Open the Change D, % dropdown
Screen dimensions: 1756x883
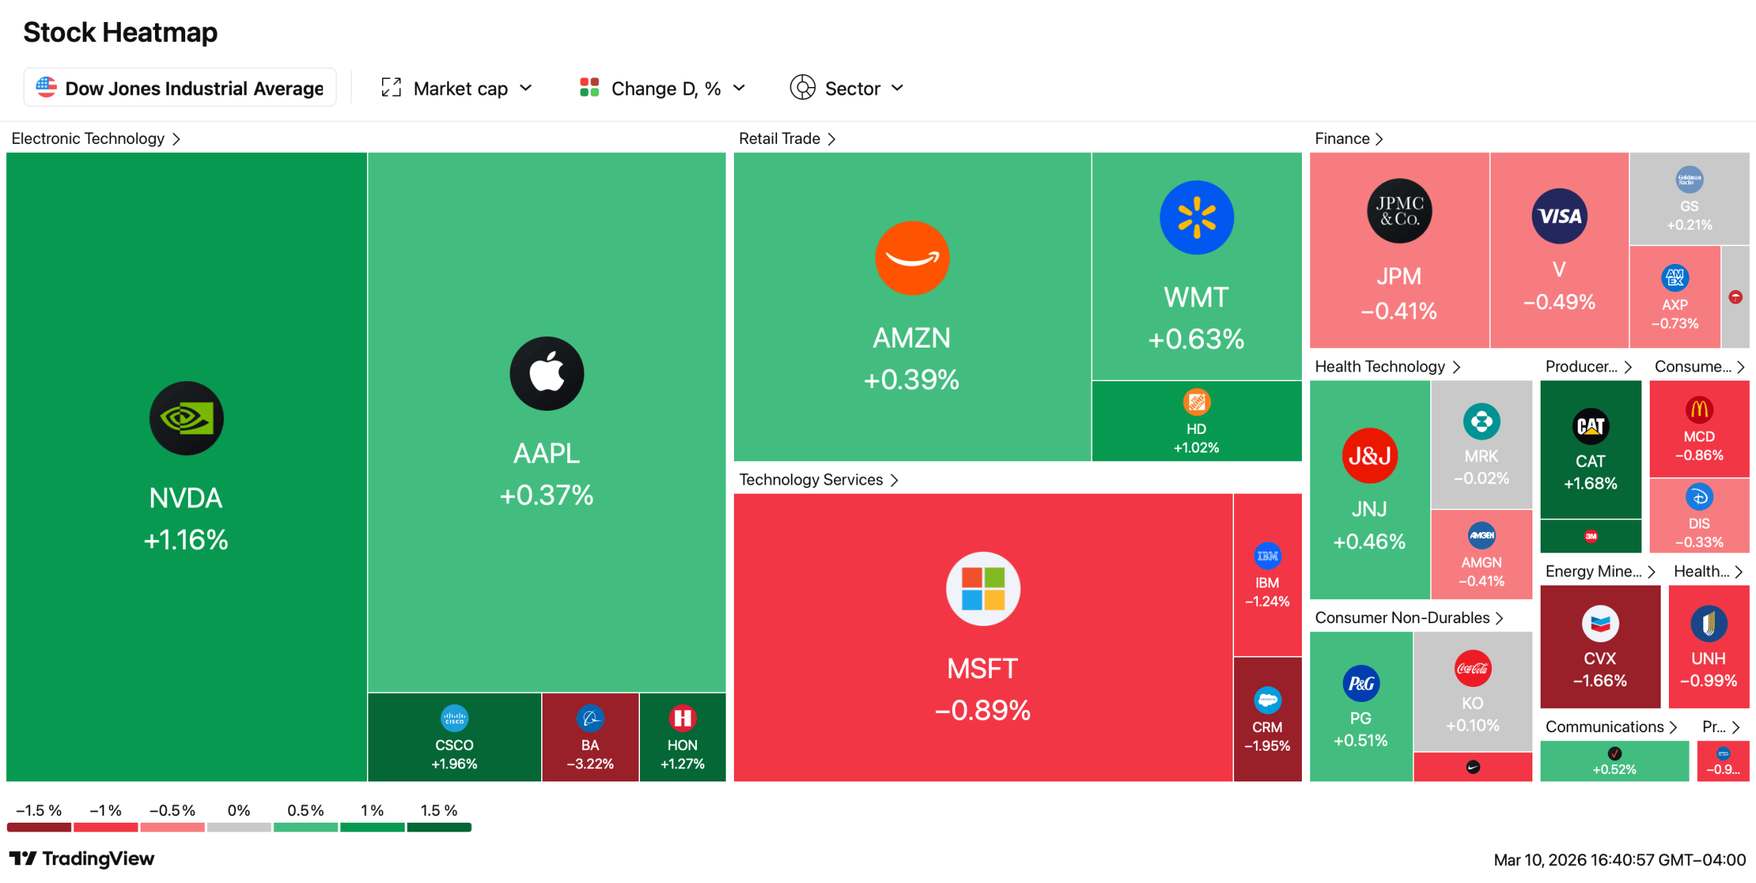pos(663,88)
